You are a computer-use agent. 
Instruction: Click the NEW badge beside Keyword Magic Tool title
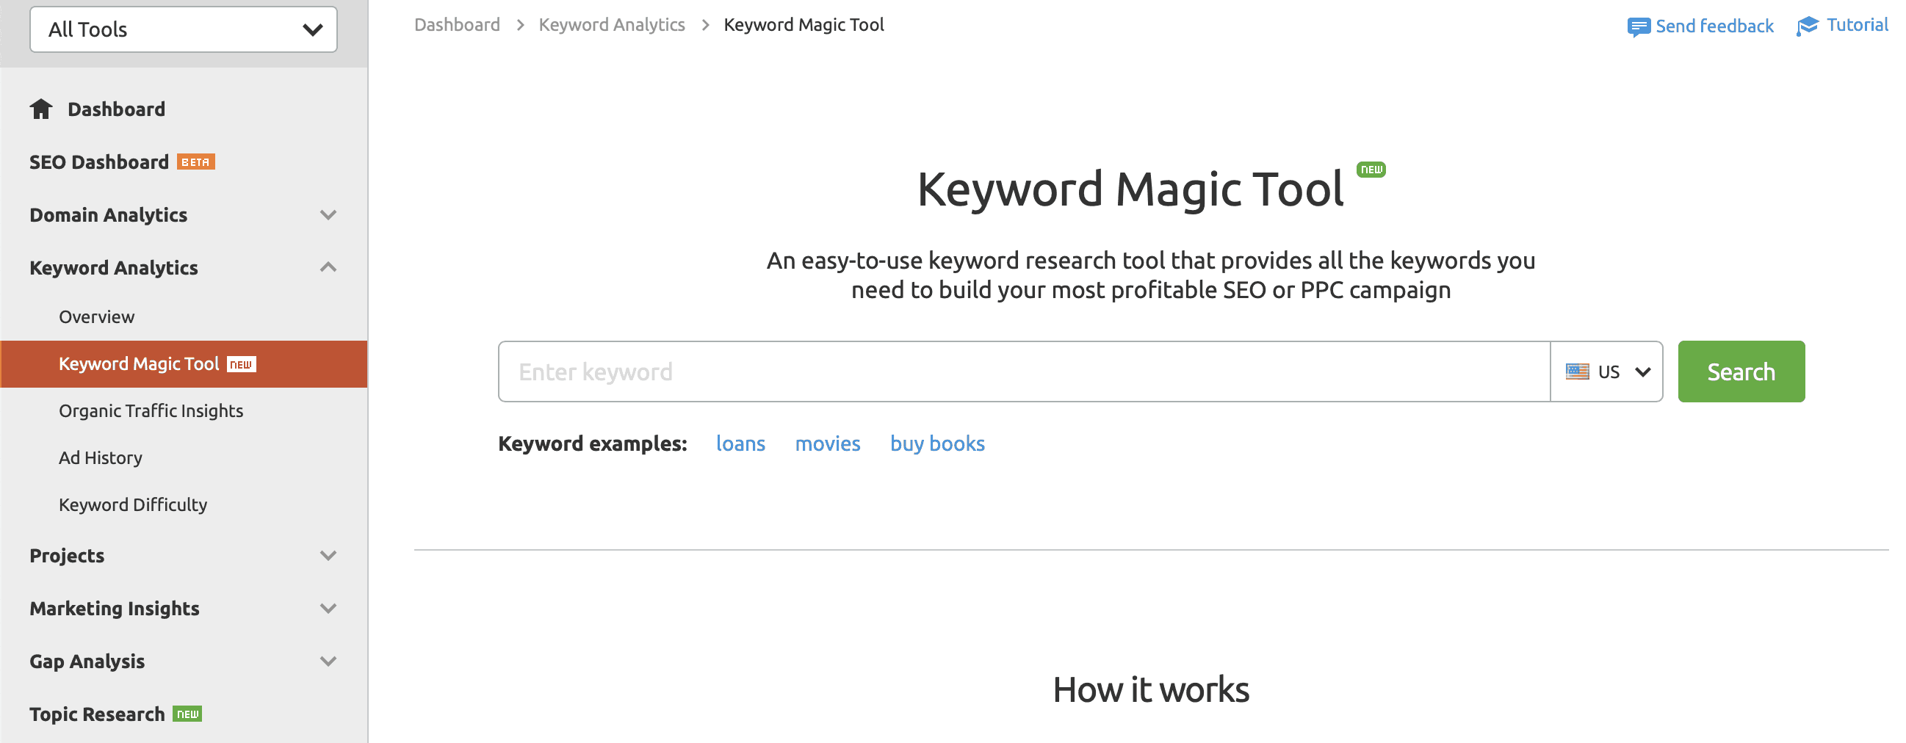click(x=1372, y=169)
